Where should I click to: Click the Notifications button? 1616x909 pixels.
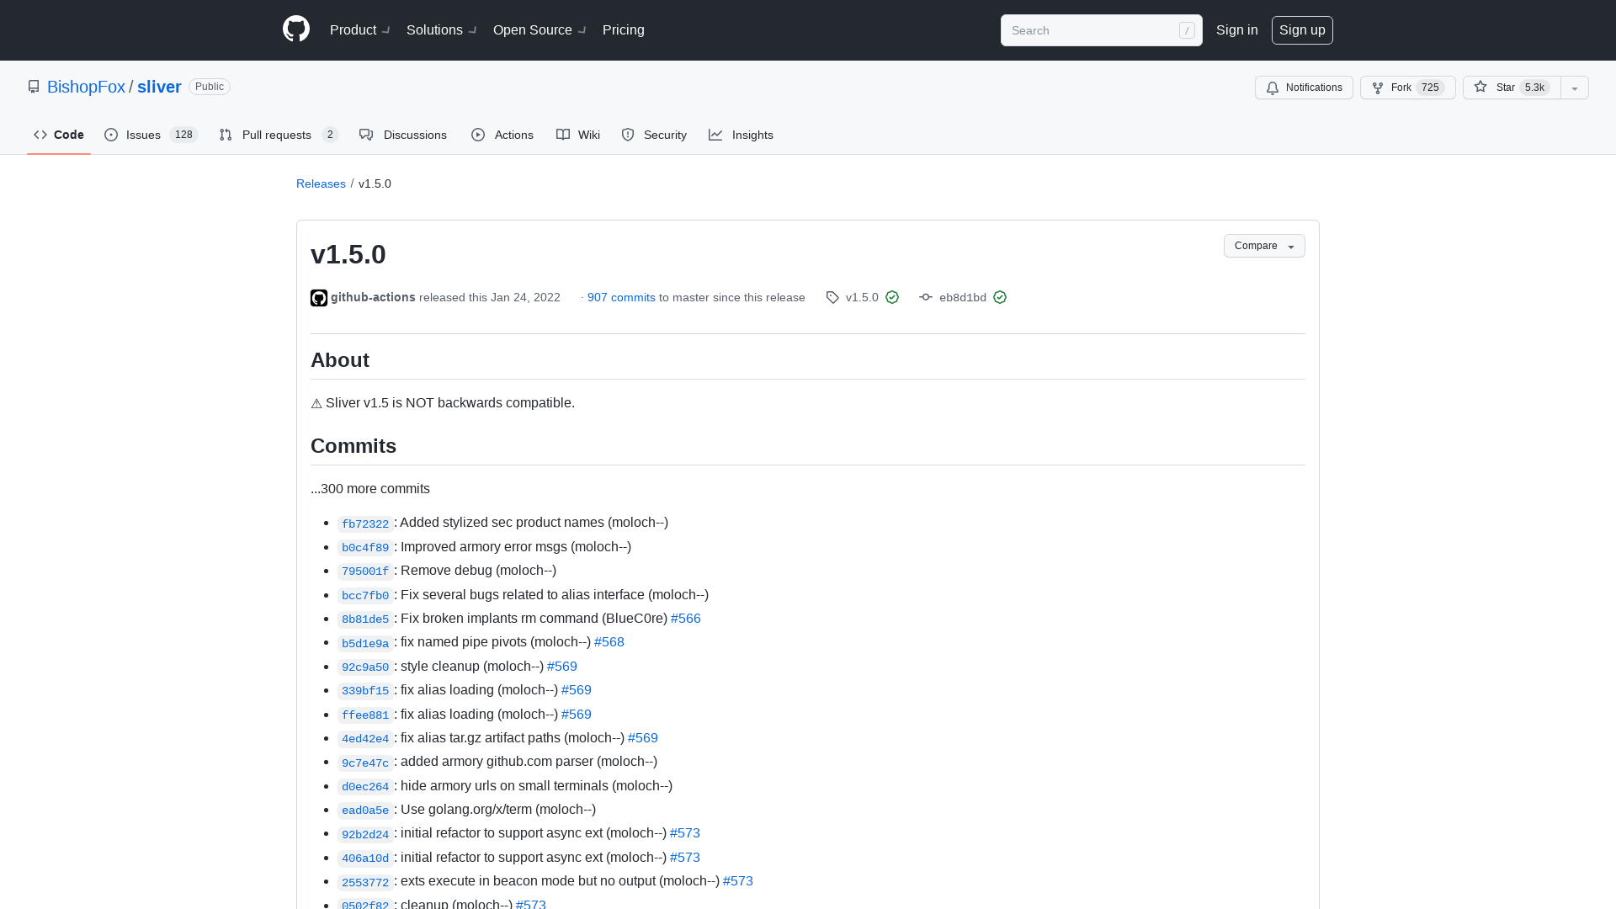(1304, 88)
